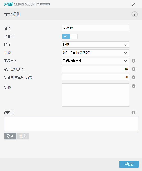Show info tooltip for 源区域
The width and height of the screenshot is (142, 171).
point(134,113)
